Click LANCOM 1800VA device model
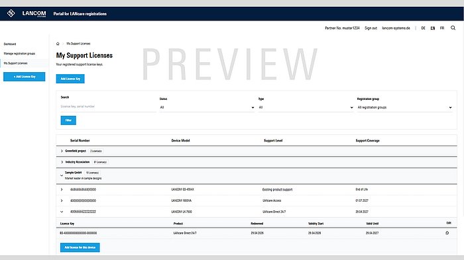This screenshot has height=260, width=464. tap(182, 200)
